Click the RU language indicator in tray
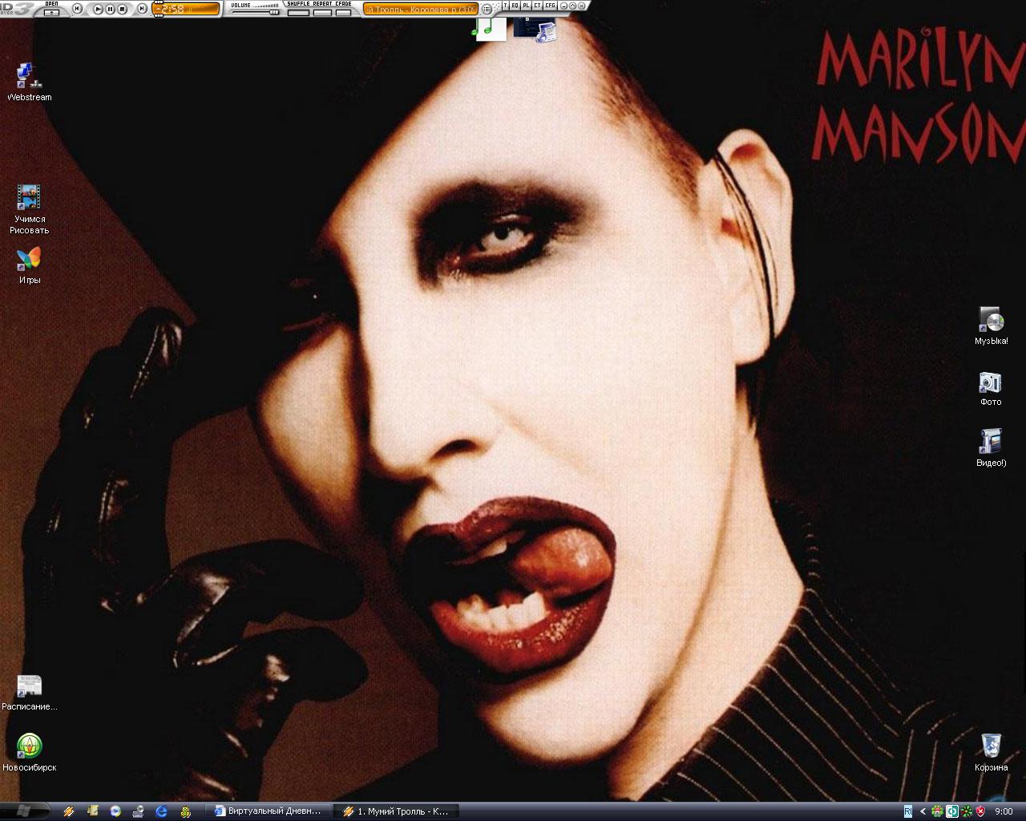Image resolution: width=1026 pixels, height=821 pixels. pos(908,811)
